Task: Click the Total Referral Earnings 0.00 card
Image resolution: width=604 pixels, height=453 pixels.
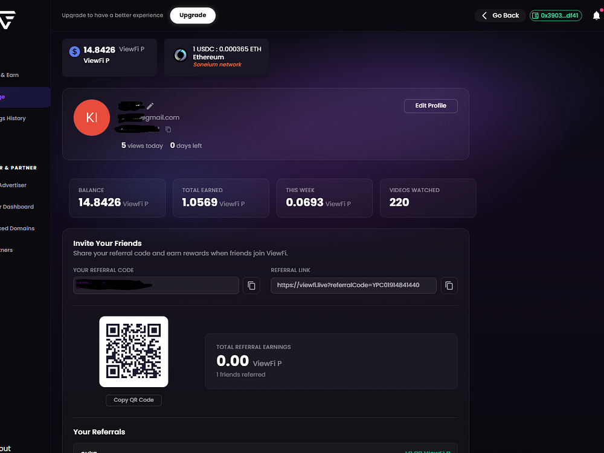Action: [331, 361]
